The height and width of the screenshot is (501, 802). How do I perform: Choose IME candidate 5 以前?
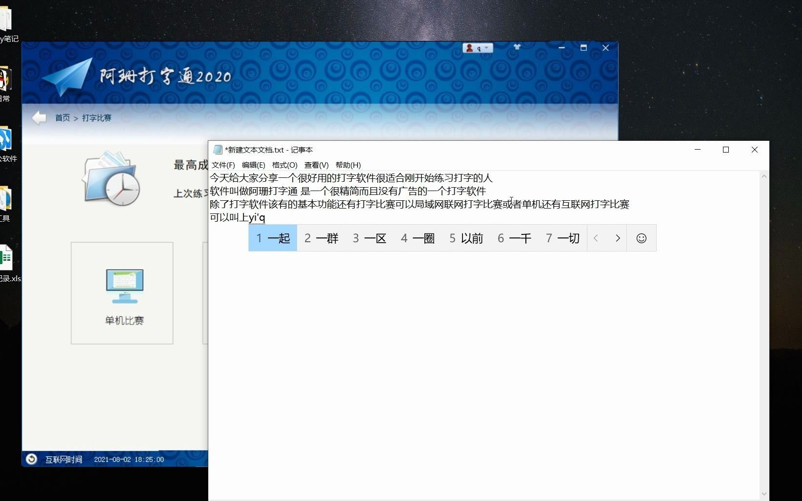coord(466,238)
